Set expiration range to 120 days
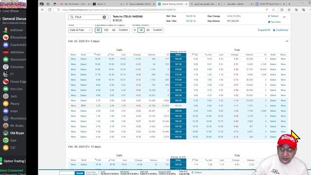Screen dimensions: 311x175 [106, 30]
